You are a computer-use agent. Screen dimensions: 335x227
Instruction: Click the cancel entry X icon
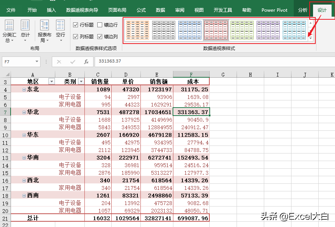[x=59, y=62]
